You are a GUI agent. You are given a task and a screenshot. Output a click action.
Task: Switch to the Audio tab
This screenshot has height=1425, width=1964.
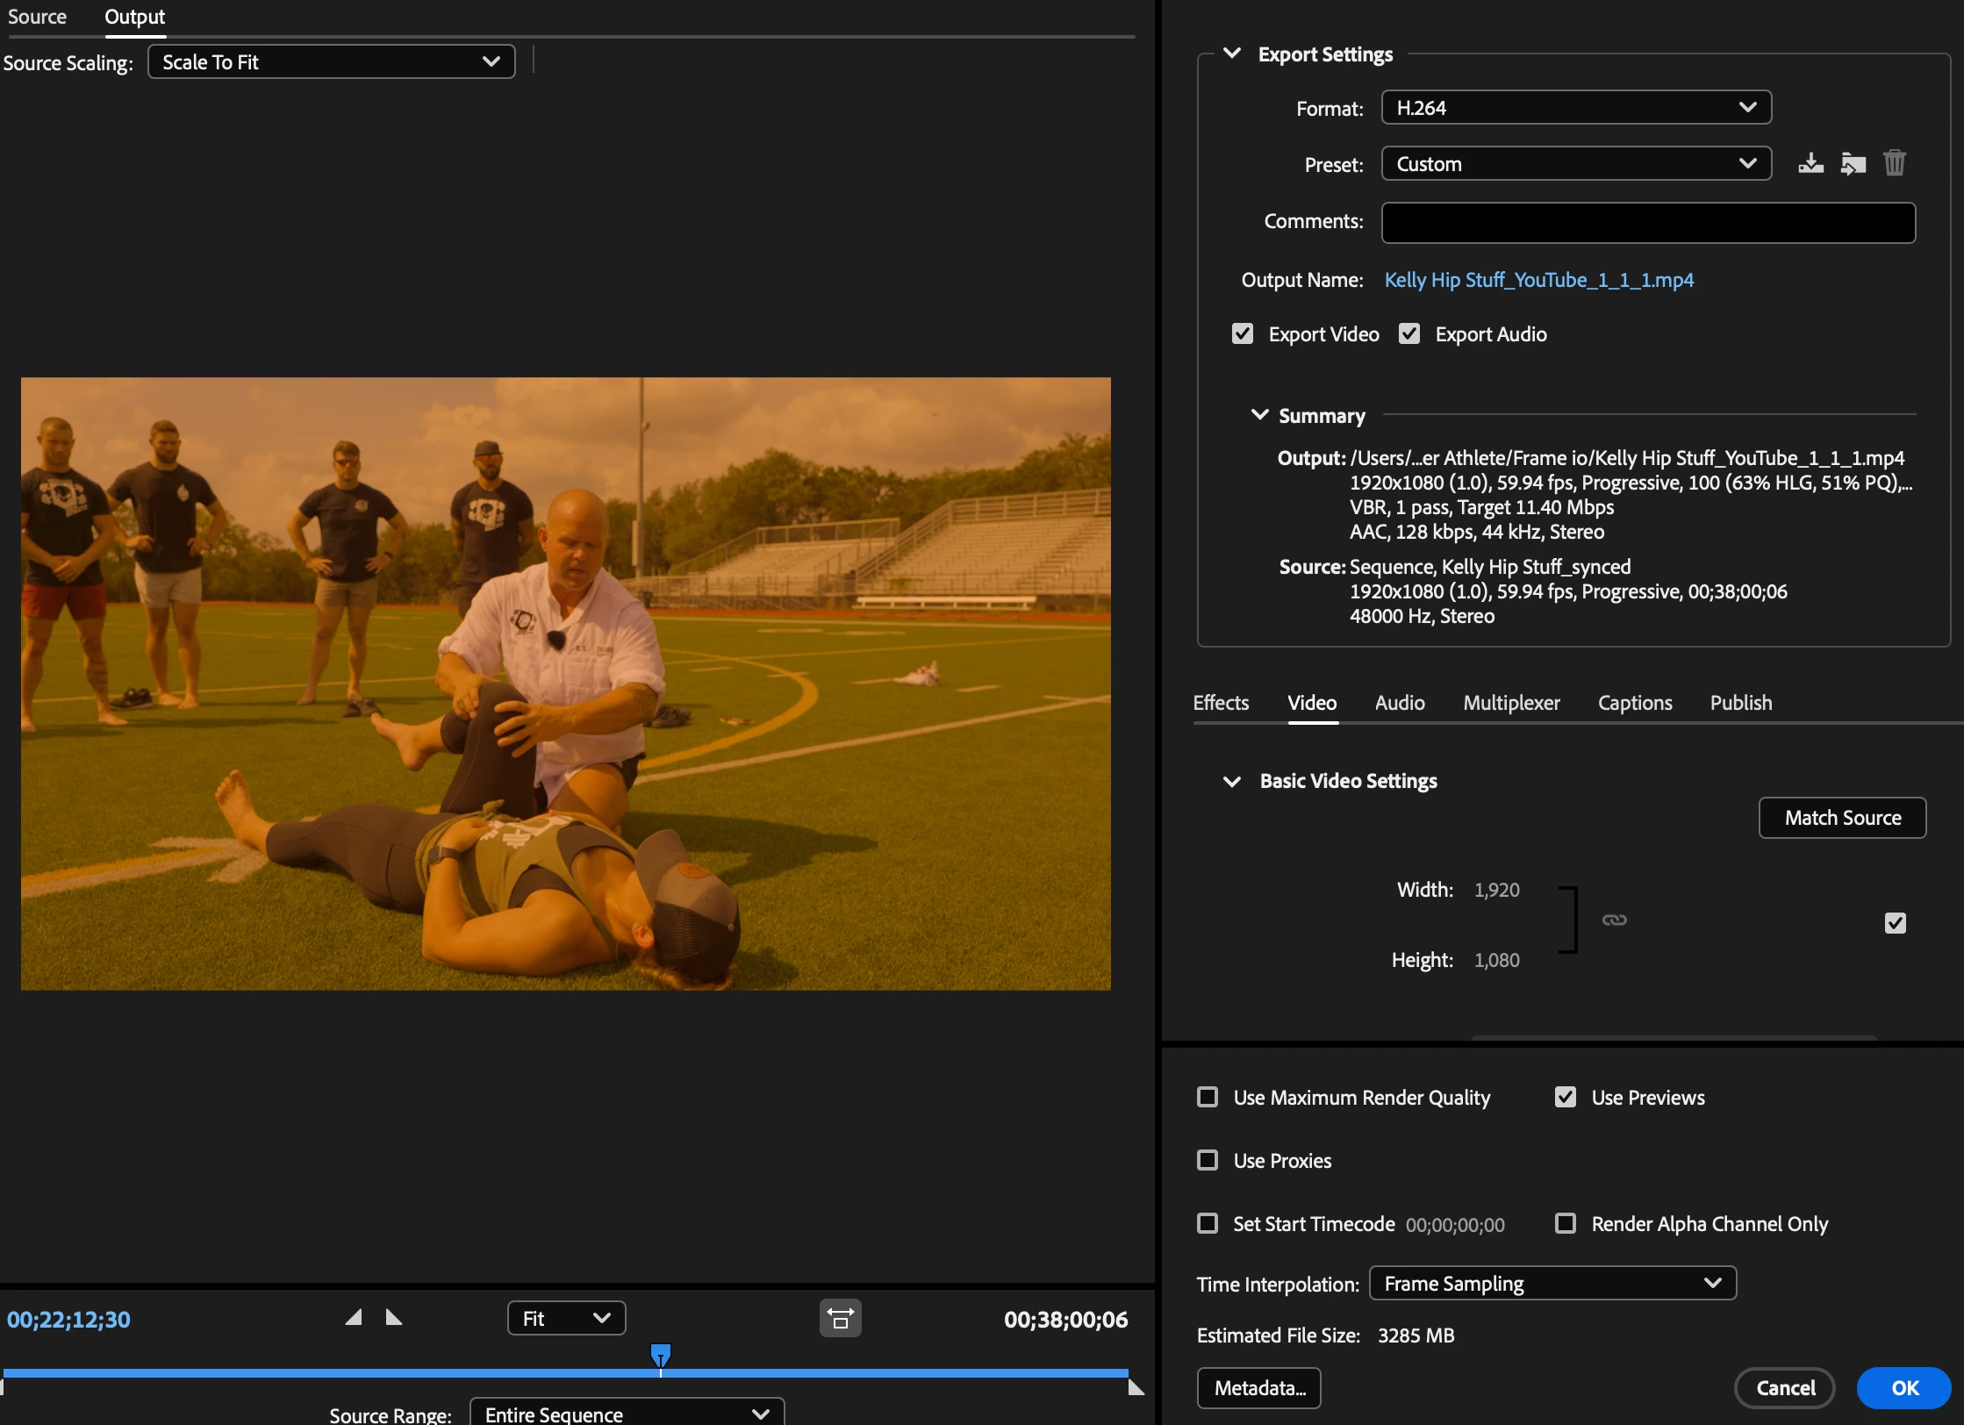[1400, 703]
